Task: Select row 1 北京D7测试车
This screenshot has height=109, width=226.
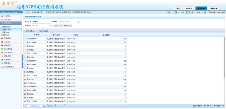Action: pos(75,39)
